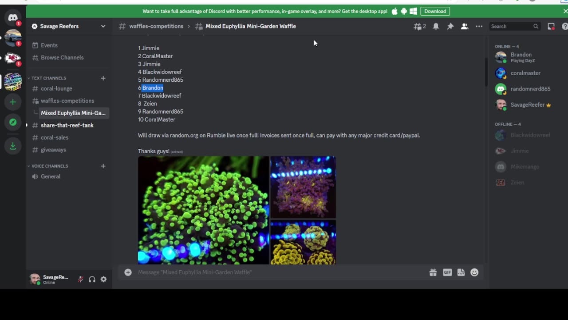Click the gift icon in message bar
The image size is (568, 320).
(x=433, y=272)
